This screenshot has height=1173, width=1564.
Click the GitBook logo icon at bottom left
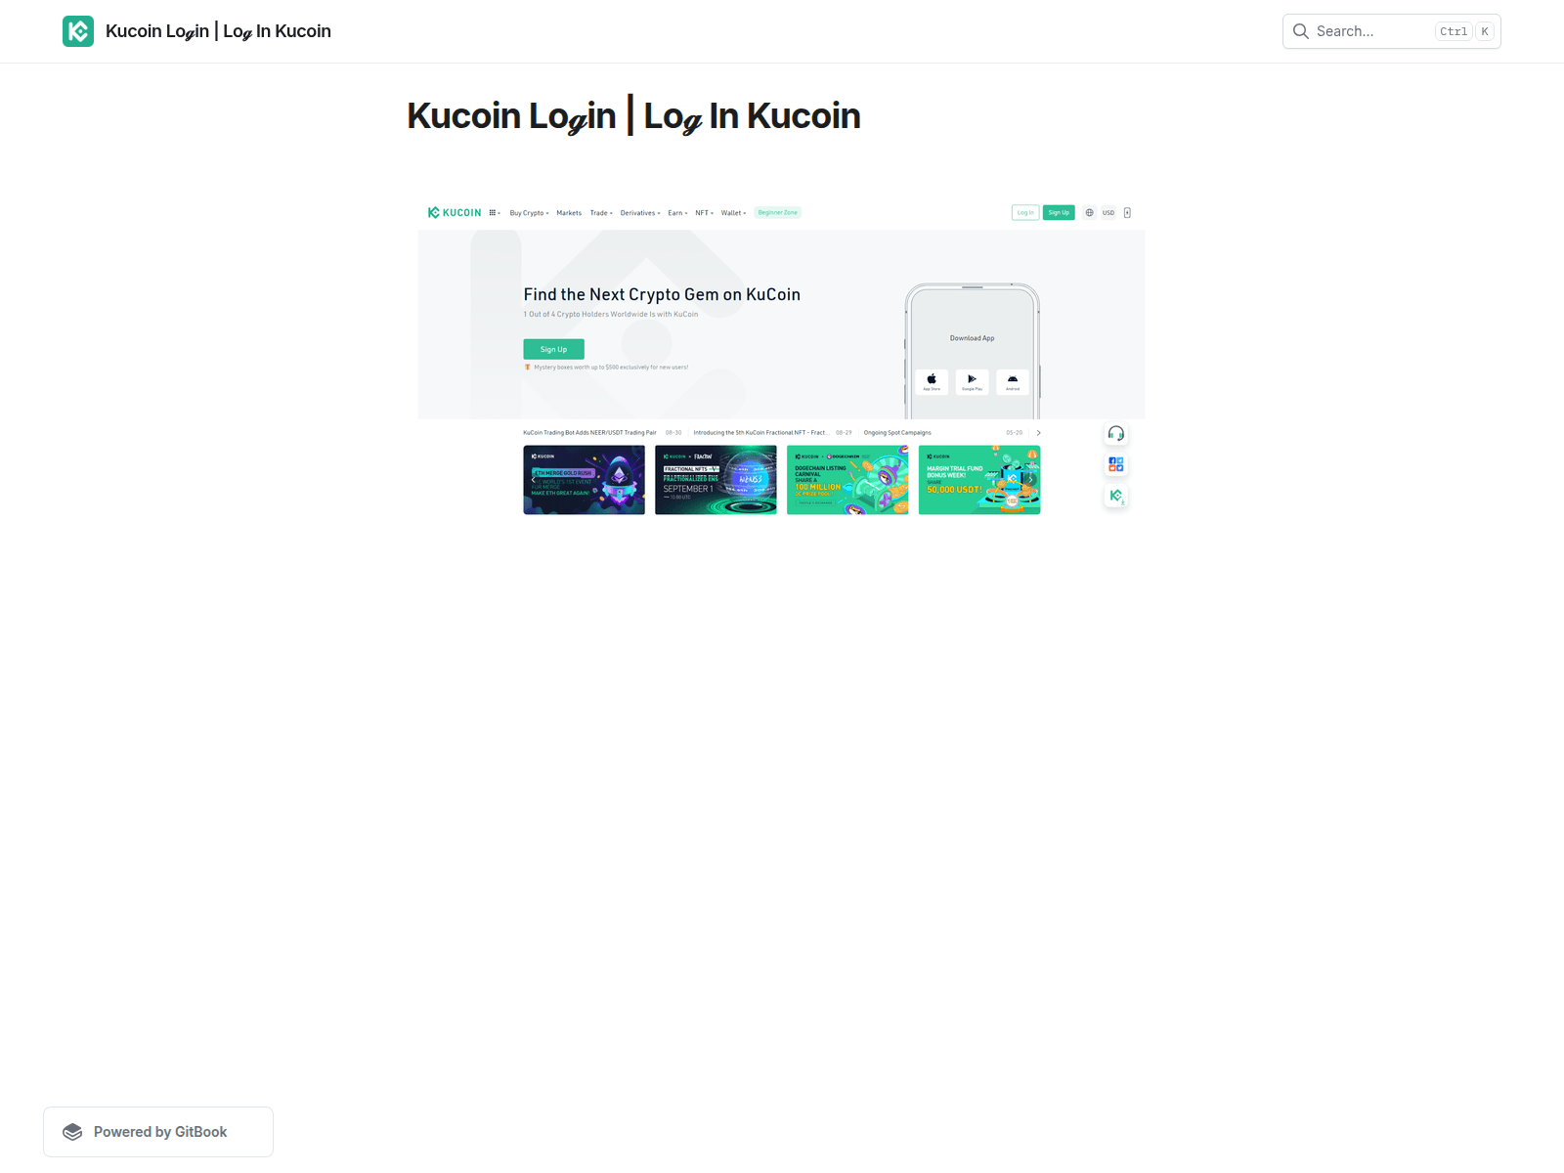(x=72, y=1132)
